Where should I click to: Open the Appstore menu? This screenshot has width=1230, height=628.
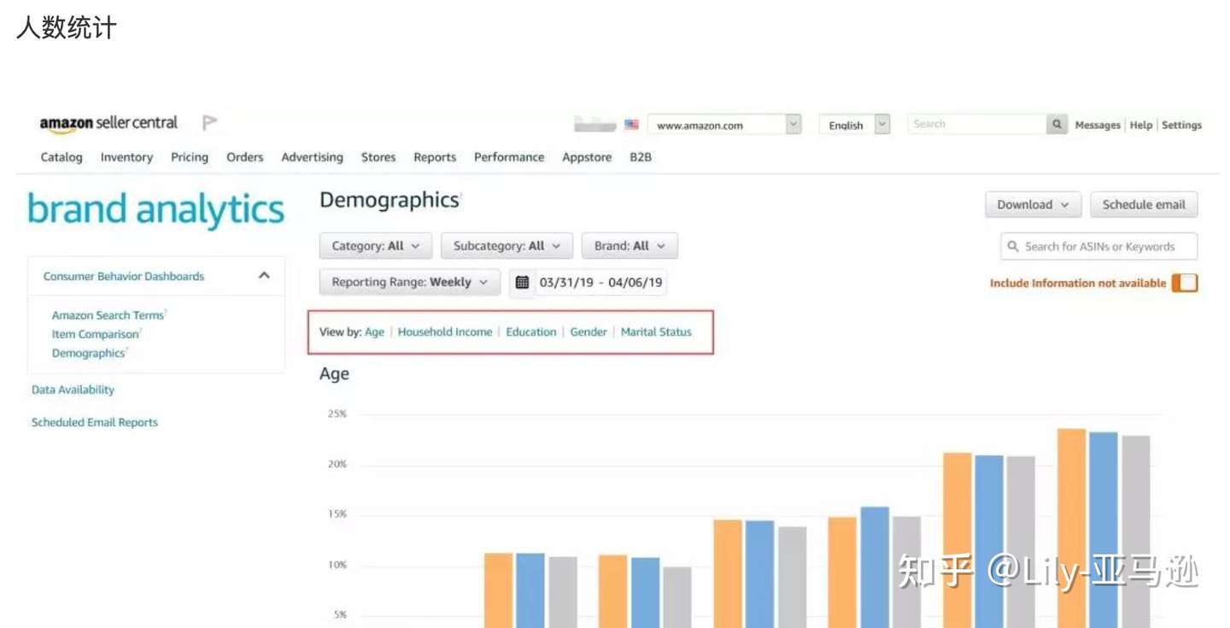coord(587,157)
